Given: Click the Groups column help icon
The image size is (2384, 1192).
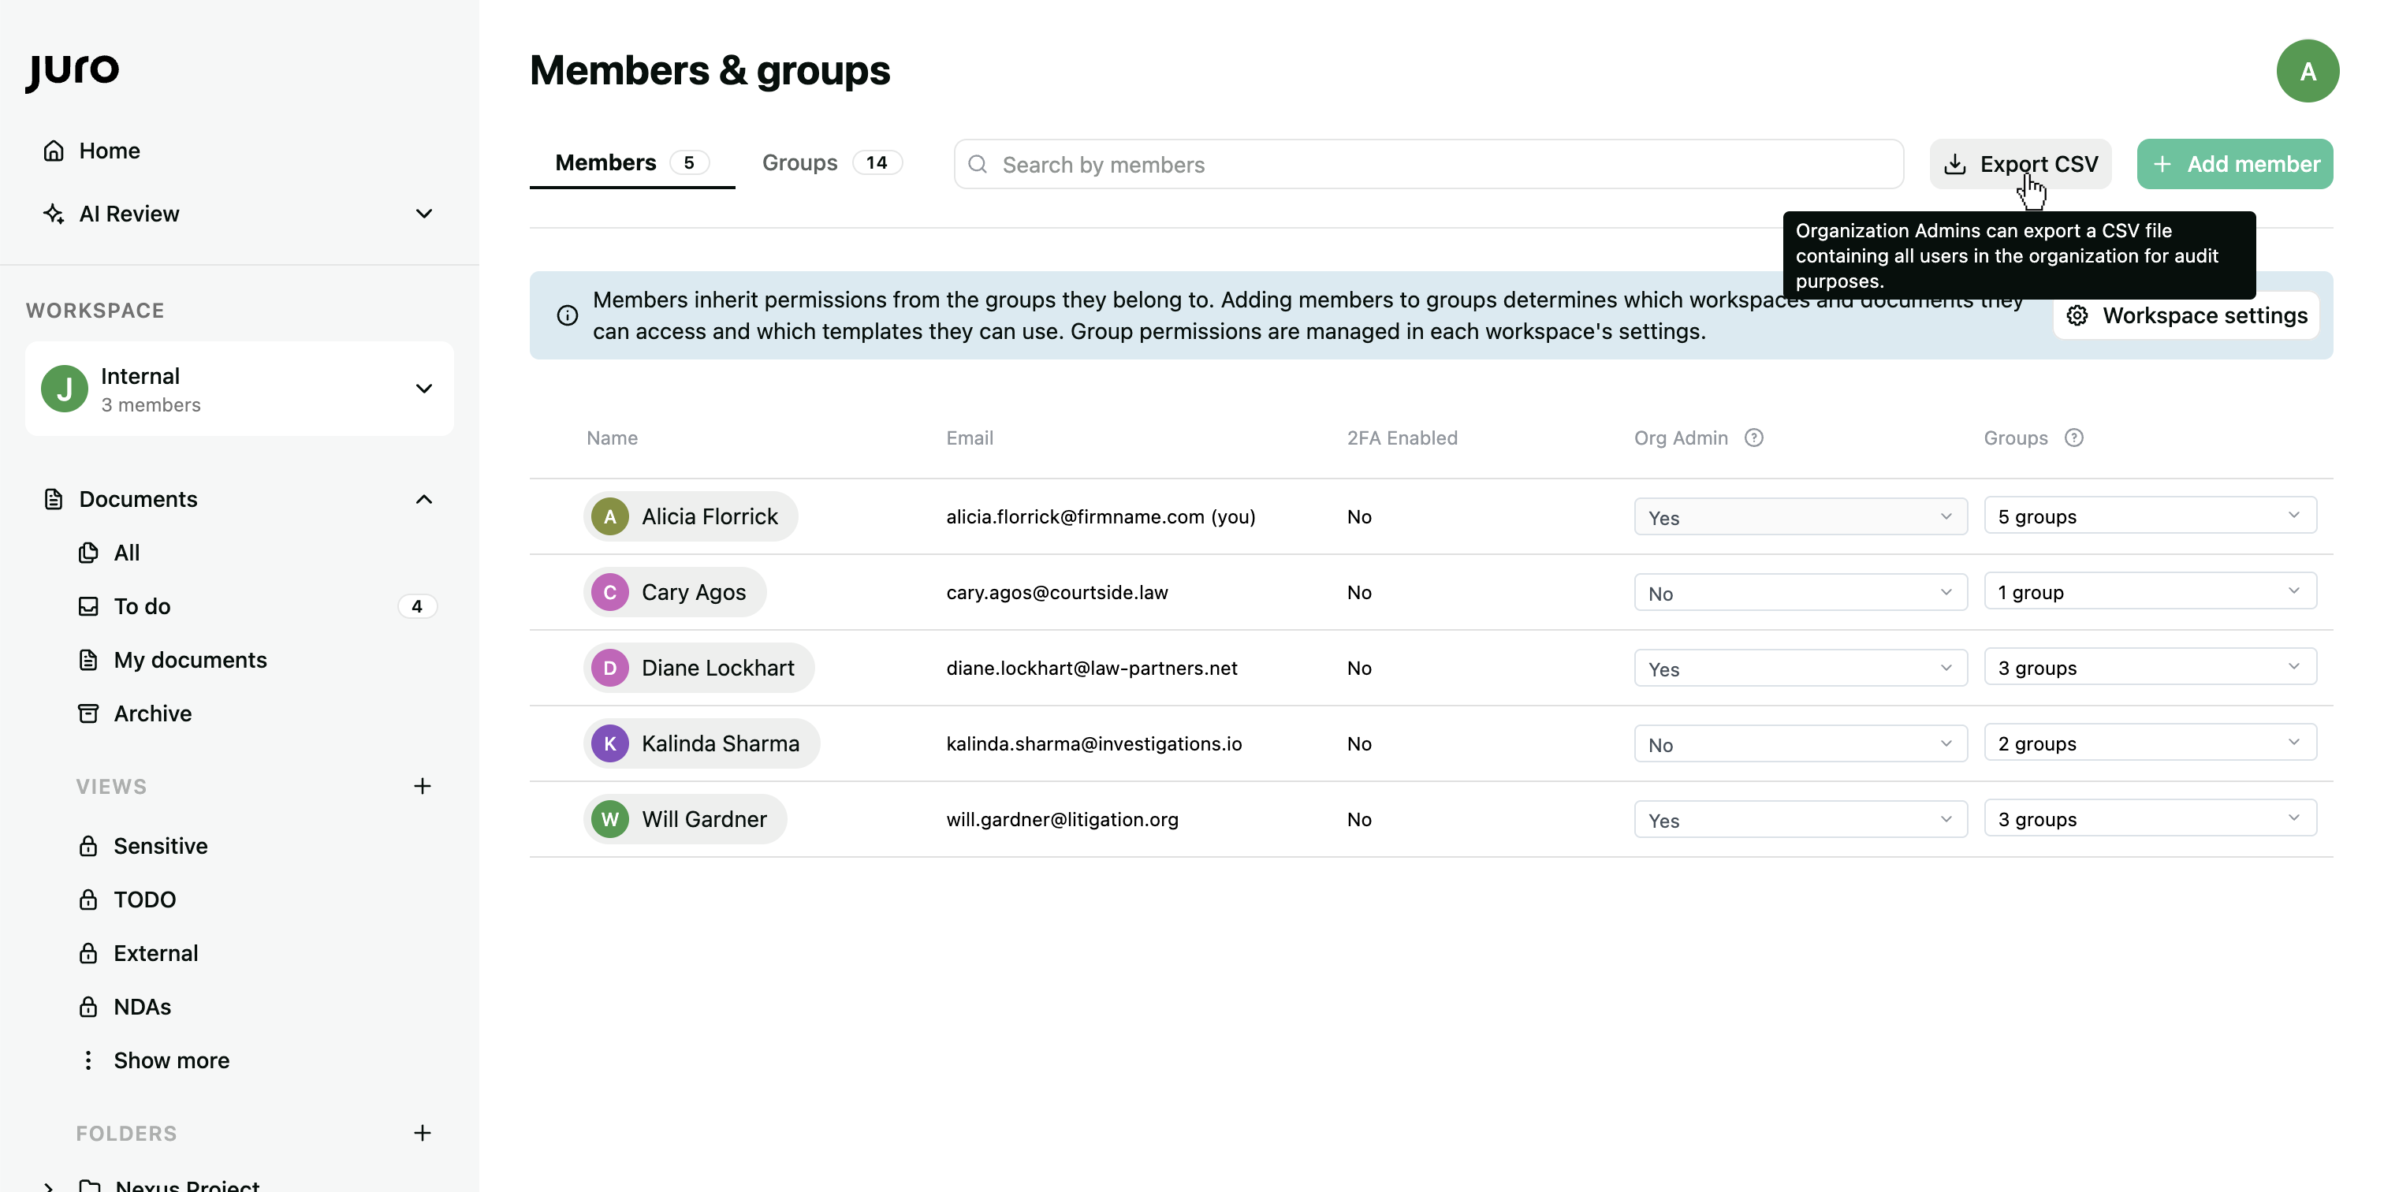Looking at the screenshot, I should point(2074,438).
